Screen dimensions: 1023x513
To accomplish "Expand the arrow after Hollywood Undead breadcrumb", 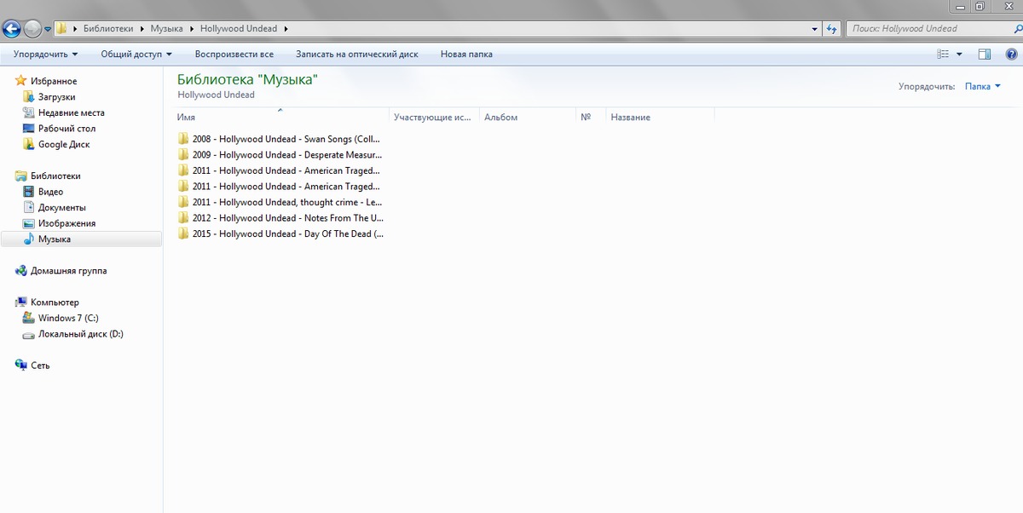I will (x=286, y=29).
